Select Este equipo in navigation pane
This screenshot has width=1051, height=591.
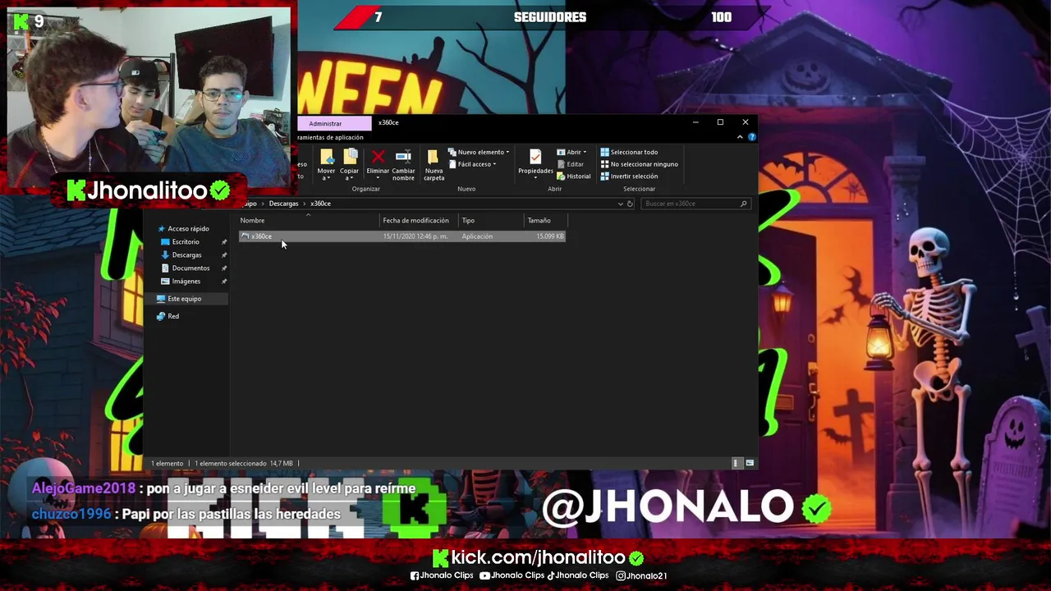click(184, 299)
